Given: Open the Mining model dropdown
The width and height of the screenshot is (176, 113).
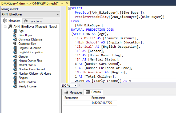Looking at the screenshot, I should [x=58, y=14].
